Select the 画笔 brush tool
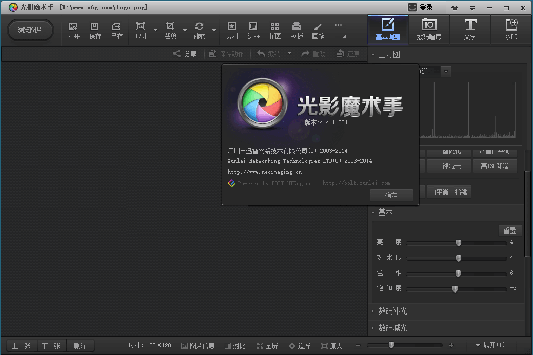 pos(318,31)
